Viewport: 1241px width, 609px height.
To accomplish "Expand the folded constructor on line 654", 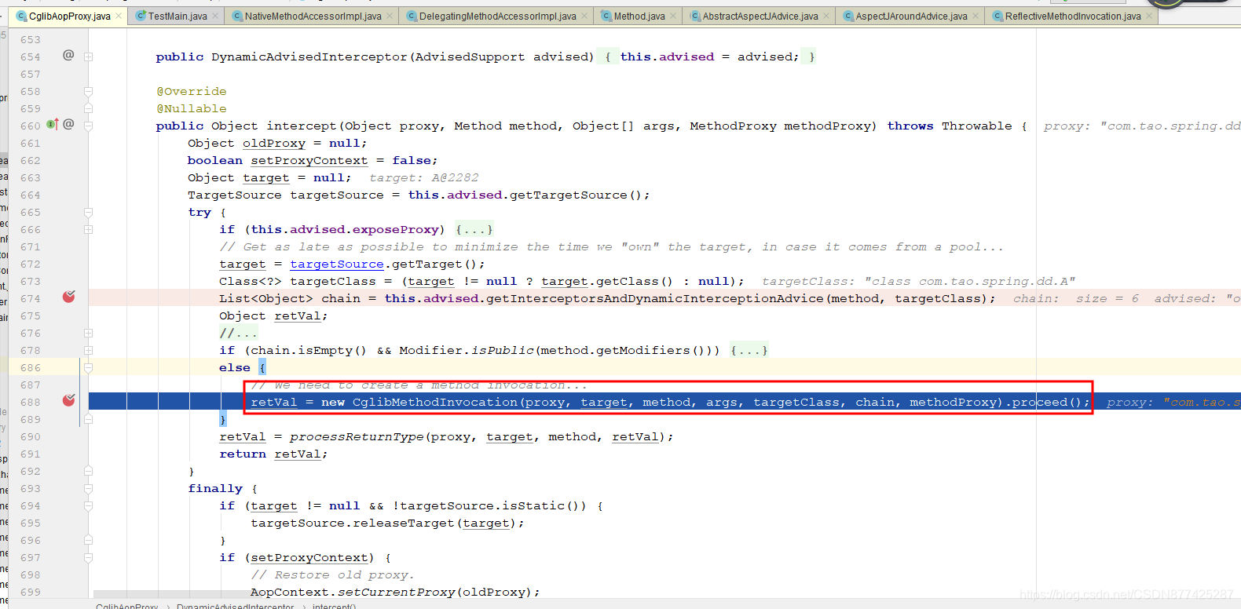I will (89, 57).
